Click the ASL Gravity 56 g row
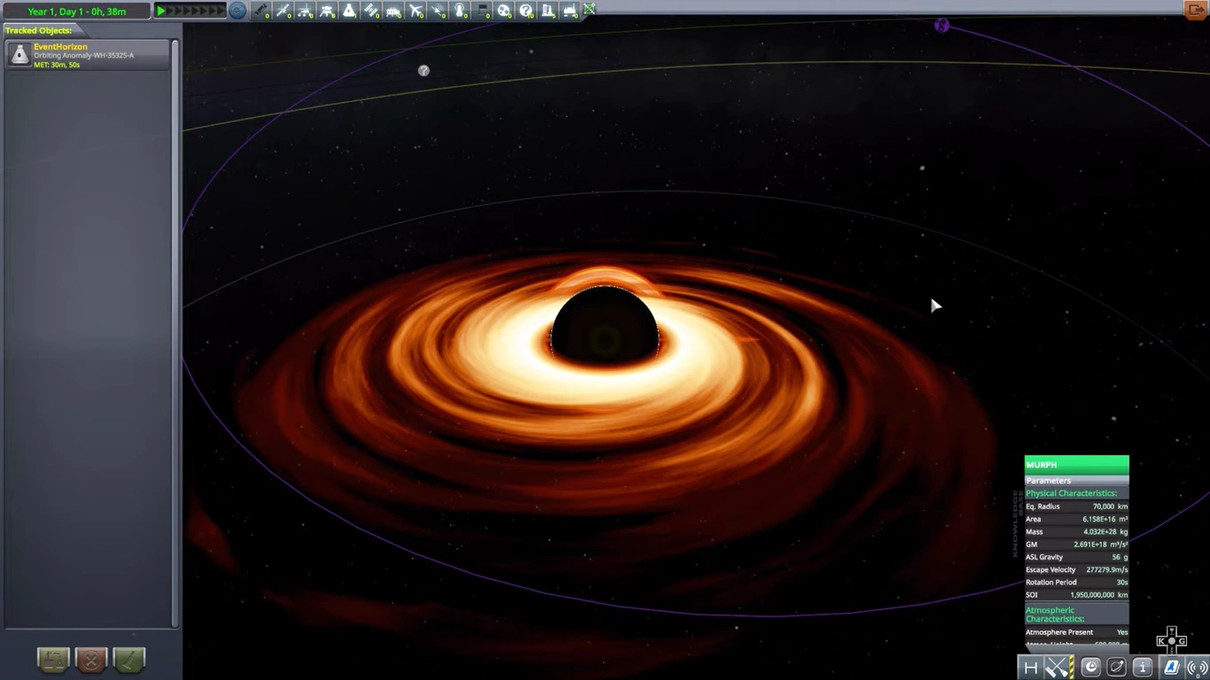This screenshot has height=680, width=1210. point(1076,557)
